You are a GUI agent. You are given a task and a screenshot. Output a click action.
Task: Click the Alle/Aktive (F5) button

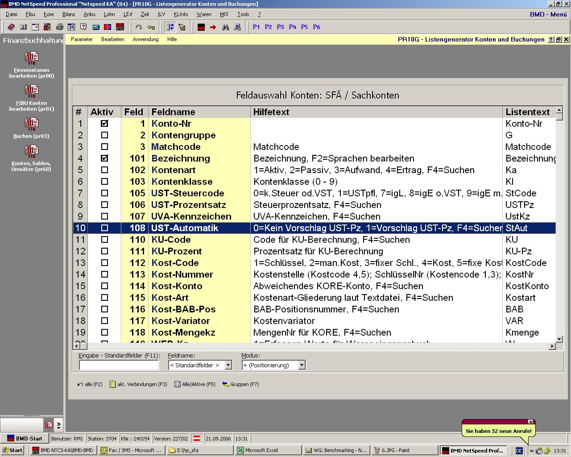[194, 384]
